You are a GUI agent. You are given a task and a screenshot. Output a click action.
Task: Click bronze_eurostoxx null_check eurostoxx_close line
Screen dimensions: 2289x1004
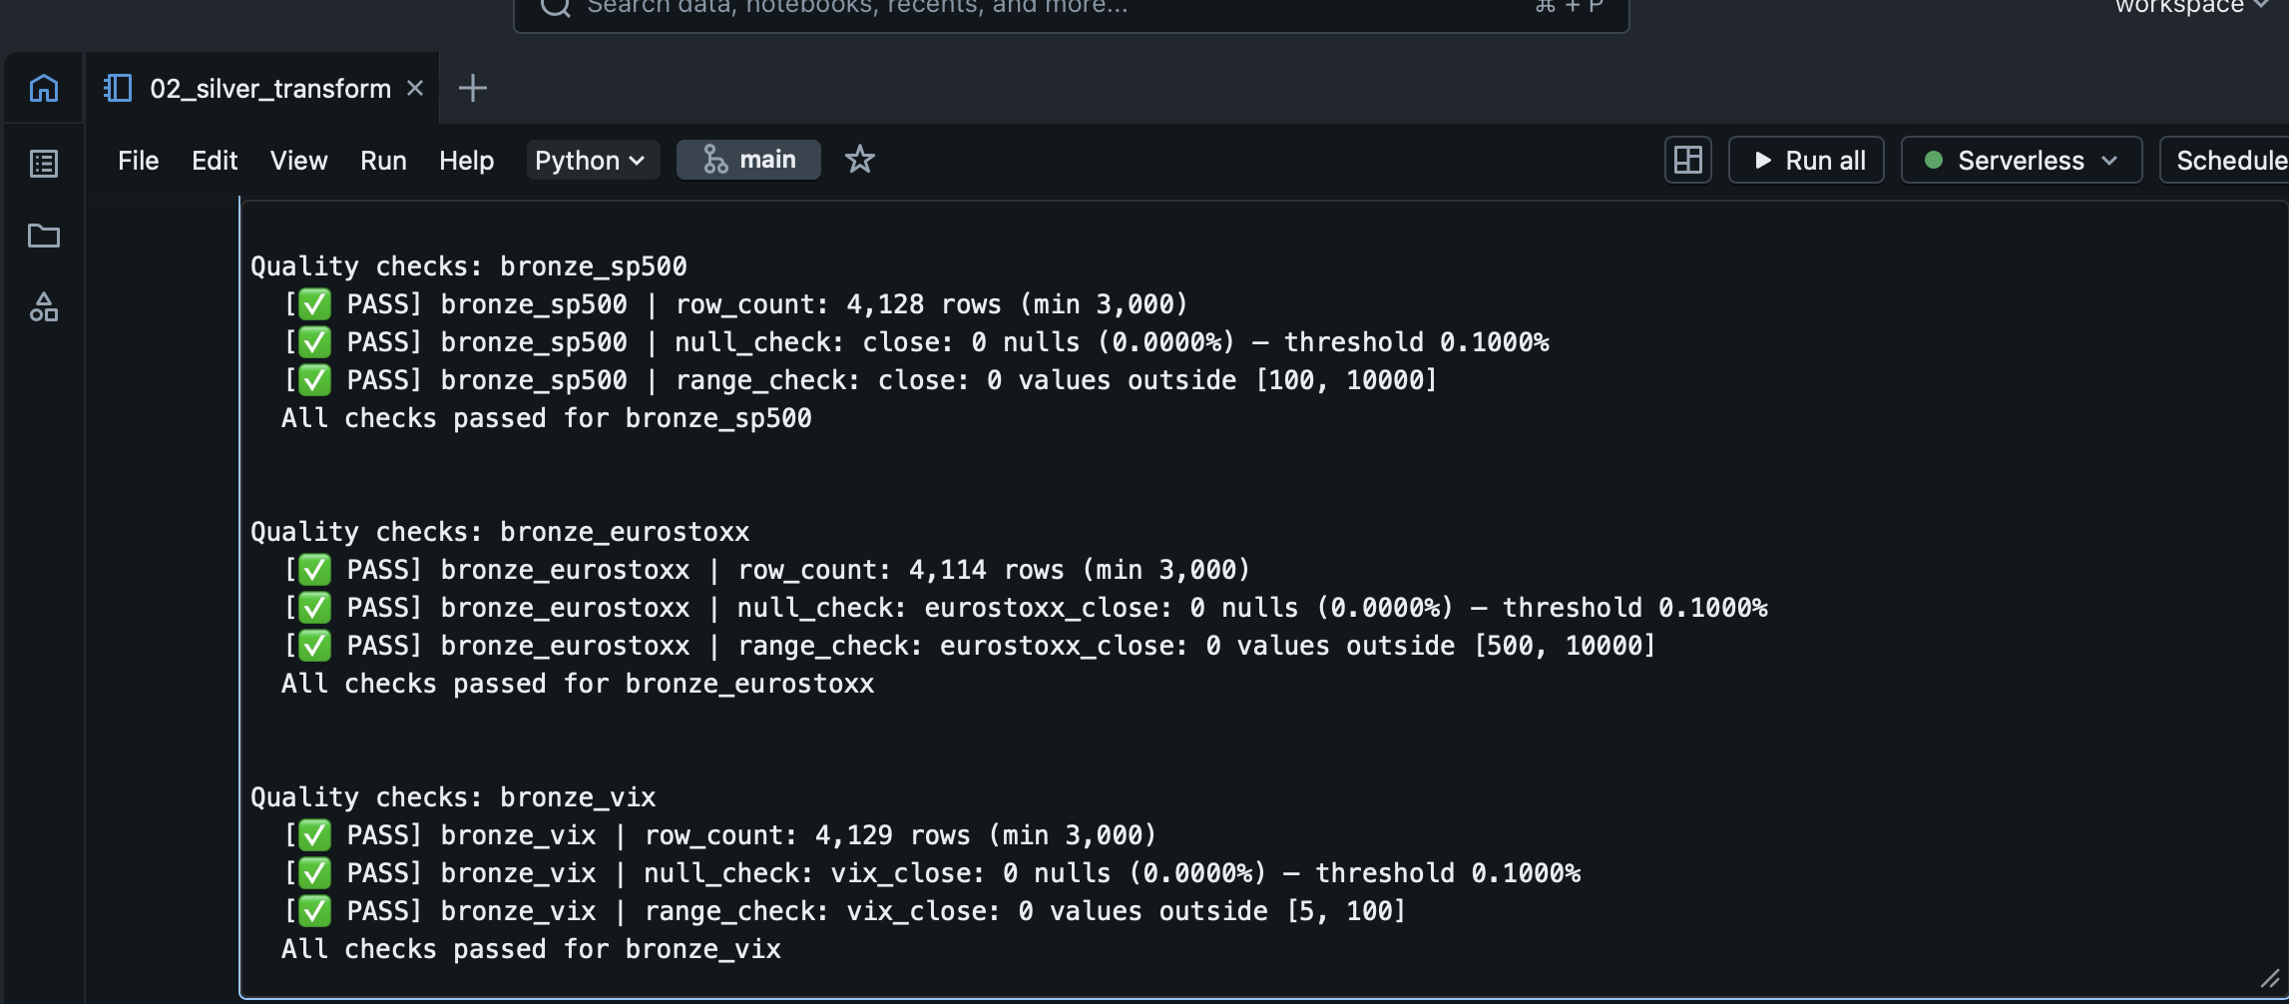coord(1026,608)
